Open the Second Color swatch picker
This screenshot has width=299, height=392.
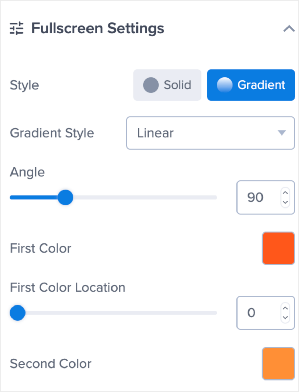(x=278, y=364)
